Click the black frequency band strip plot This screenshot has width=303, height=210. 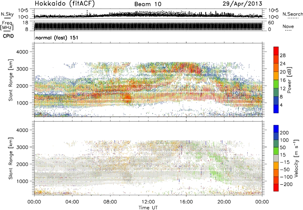148,26
